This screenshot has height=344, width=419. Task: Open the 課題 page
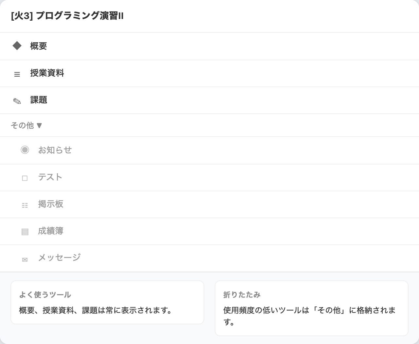(38, 100)
